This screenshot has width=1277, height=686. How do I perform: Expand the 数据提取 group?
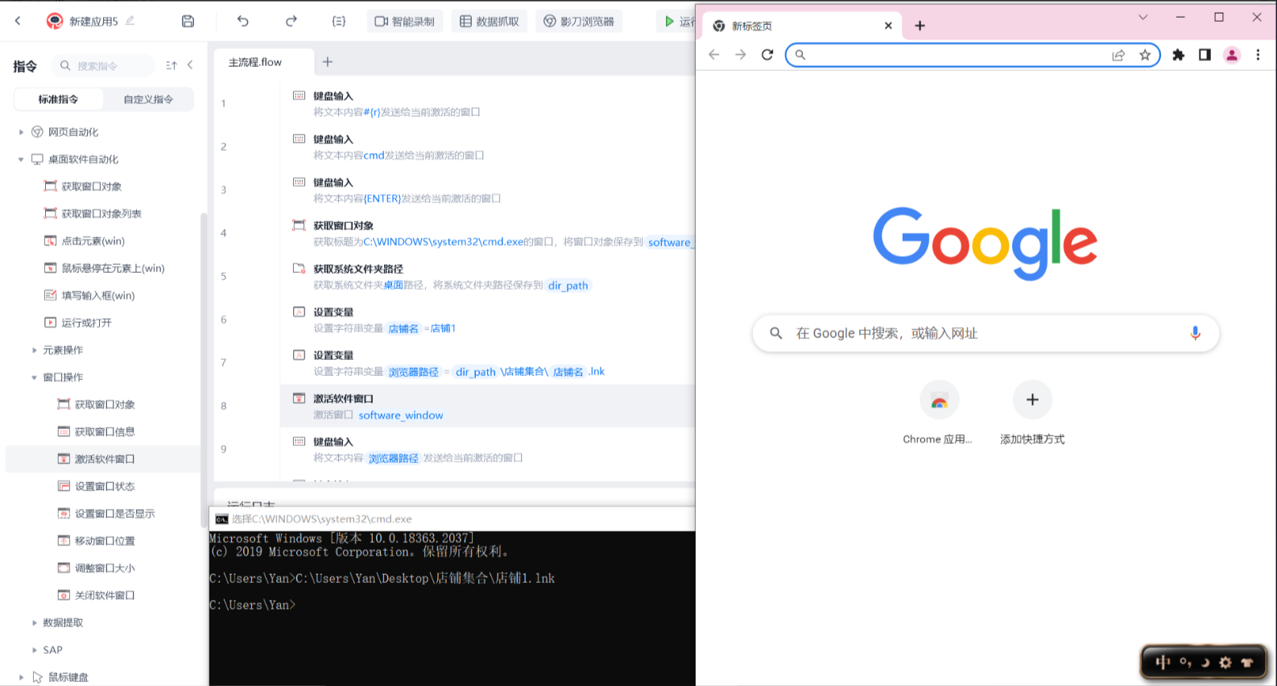pos(34,622)
